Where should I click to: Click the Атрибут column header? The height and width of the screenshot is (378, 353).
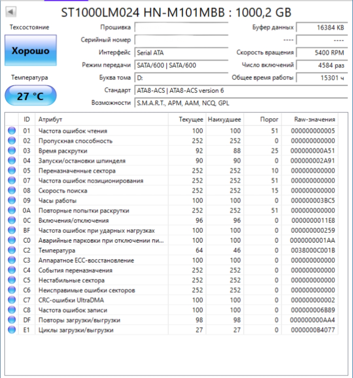click(x=101, y=119)
